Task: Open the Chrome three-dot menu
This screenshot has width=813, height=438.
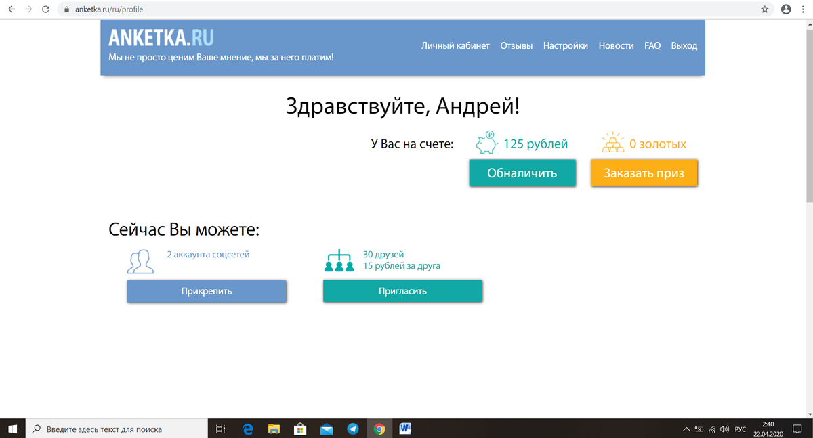Action: [x=804, y=9]
